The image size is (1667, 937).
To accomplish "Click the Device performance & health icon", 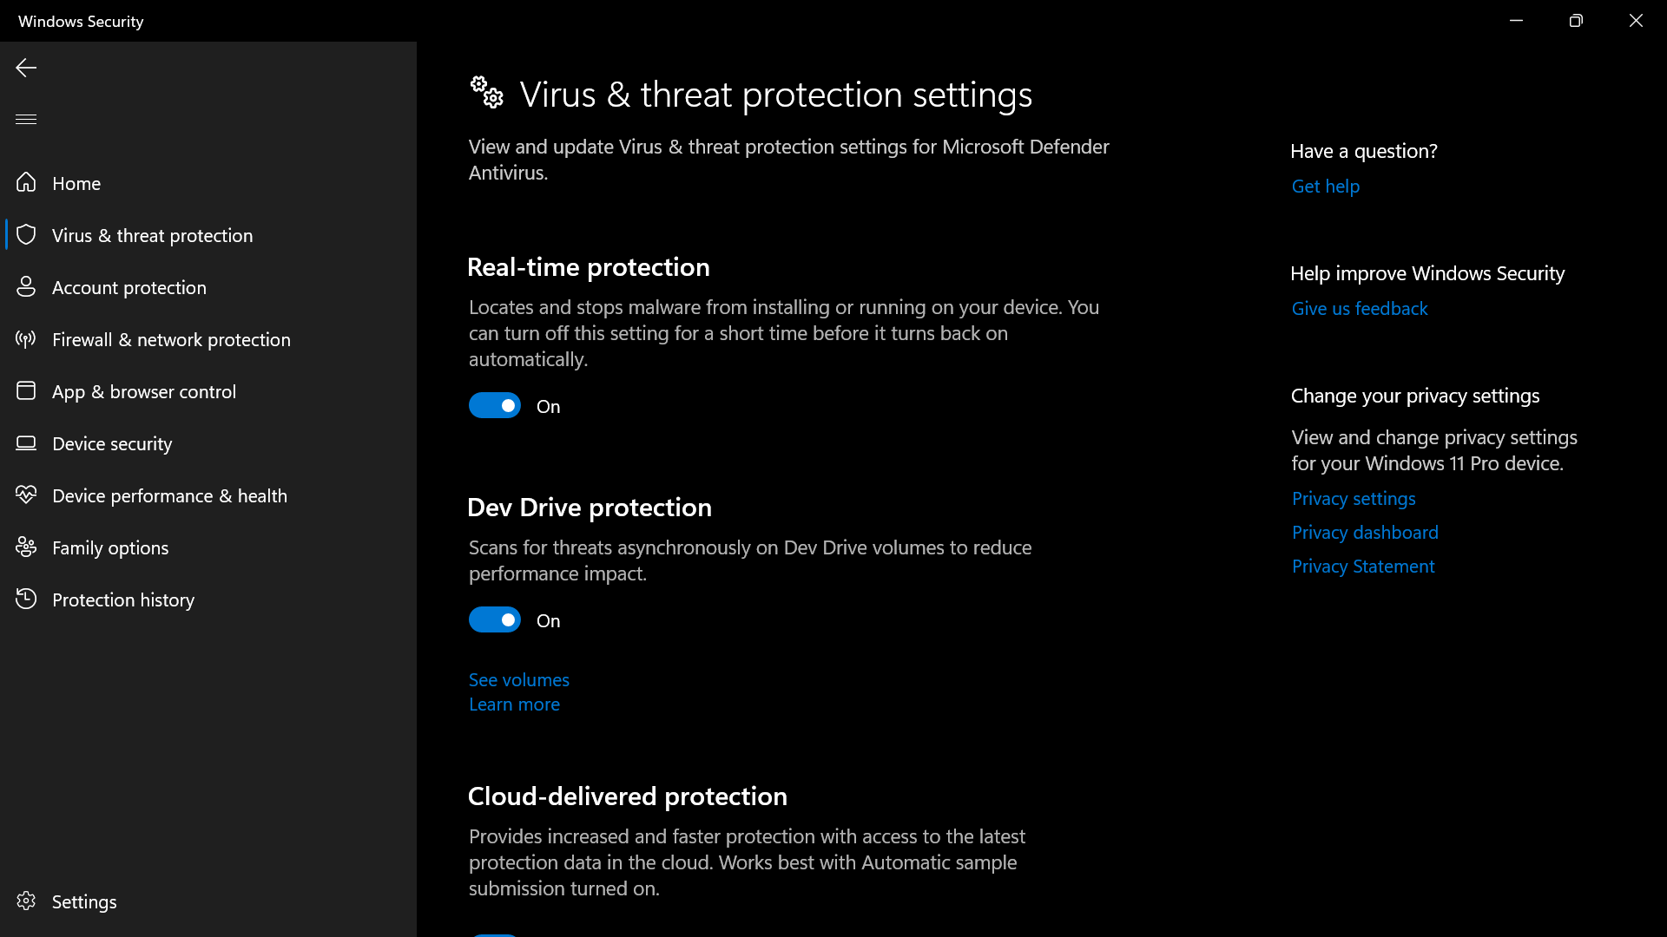I will click(25, 495).
